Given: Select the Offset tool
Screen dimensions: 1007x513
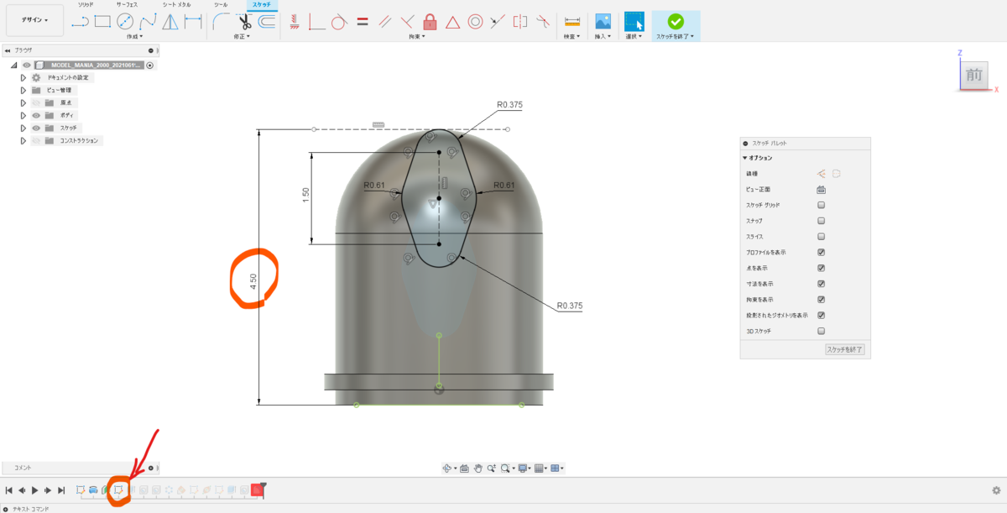Looking at the screenshot, I should click(x=268, y=22).
